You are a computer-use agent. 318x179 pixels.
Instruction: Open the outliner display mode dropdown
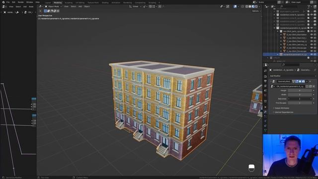click(x=273, y=6)
